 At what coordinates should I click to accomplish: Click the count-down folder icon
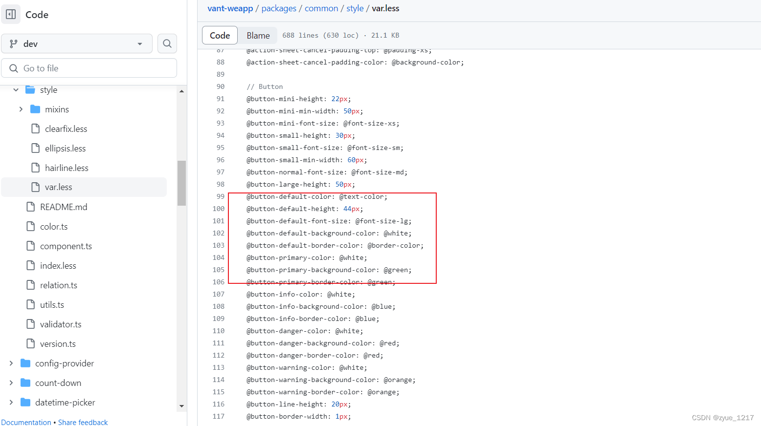(25, 383)
